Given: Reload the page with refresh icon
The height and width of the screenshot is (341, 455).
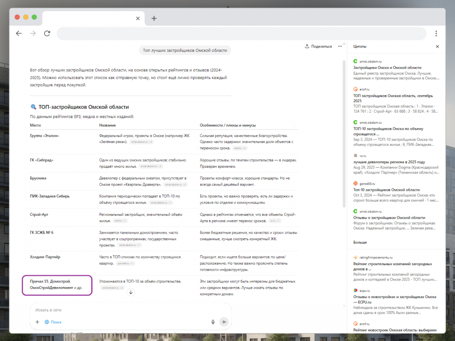Looking at the screenshot, I should coord(47,34).
